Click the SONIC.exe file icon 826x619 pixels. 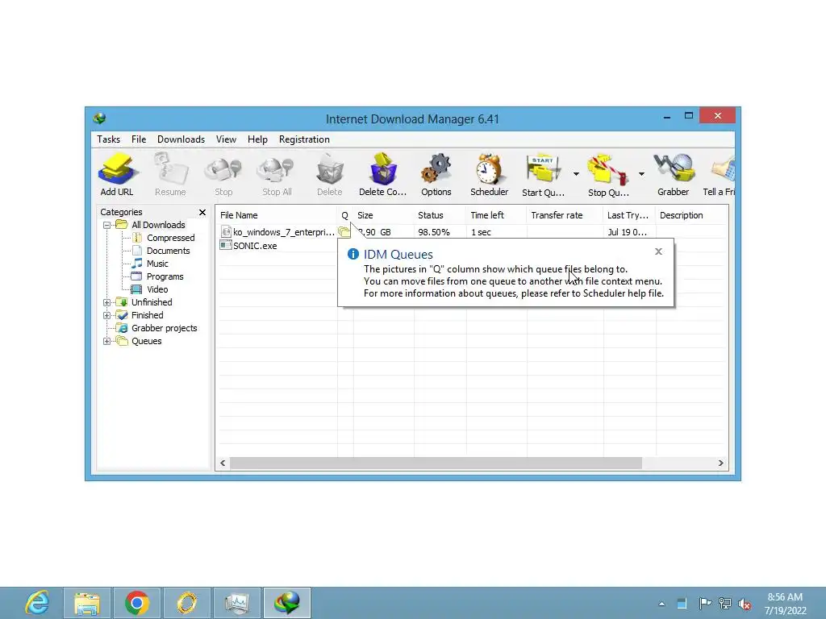tap(226, 245)
